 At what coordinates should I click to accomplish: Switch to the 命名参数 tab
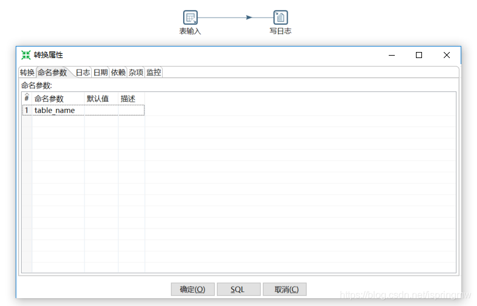tap(53, 73)
